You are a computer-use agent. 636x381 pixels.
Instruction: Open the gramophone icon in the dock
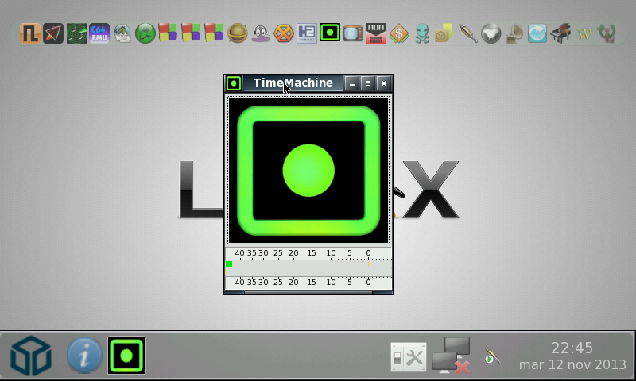[x=514, y=33]
